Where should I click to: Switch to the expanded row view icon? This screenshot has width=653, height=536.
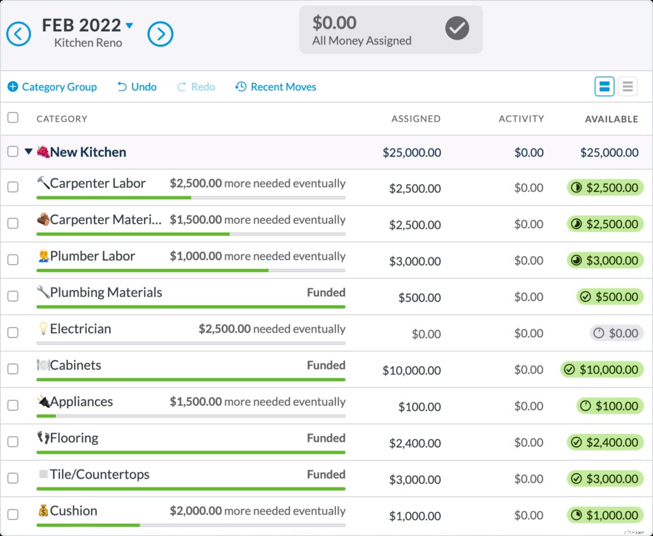(x=604, y=87)
